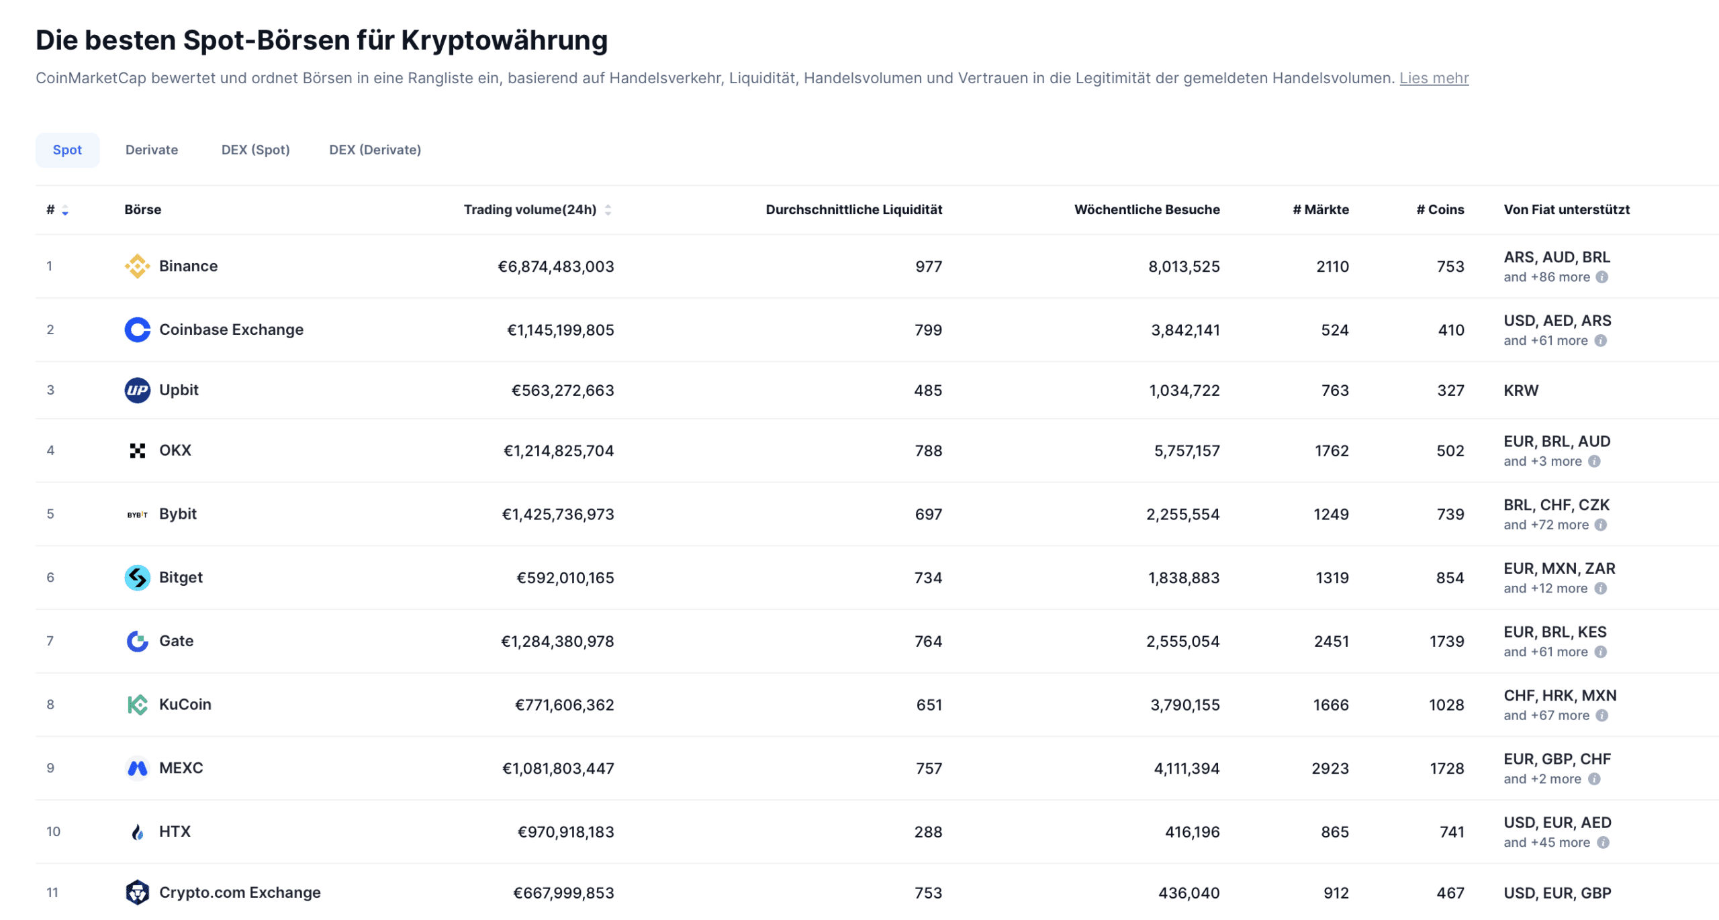The image size is (1719, 920).
Task: Select the DEX (Derivate) tab
Action: point(375,150)
